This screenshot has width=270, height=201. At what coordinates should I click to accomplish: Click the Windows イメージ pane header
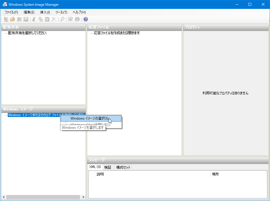pyautogui.click(x=44, y=109)
